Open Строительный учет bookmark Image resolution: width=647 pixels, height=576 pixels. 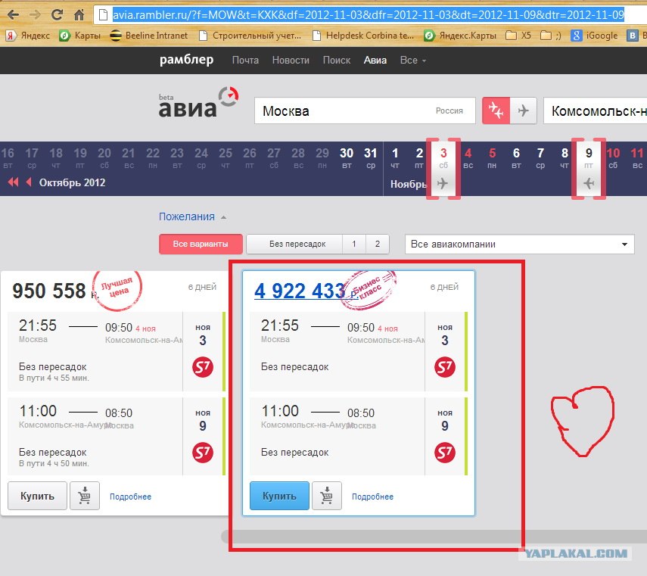tap(250, 36)
